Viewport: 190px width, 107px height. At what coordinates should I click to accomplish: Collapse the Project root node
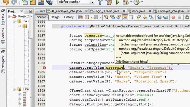pos(9,16)
